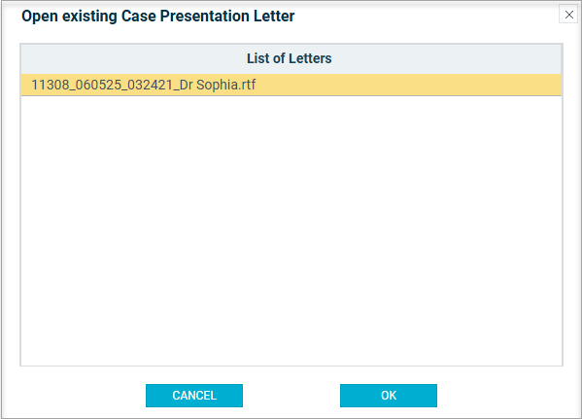This screenshot has width=582, height=419.
Task: Accept the selection with the teal OK button
Action: coord(389,396)
